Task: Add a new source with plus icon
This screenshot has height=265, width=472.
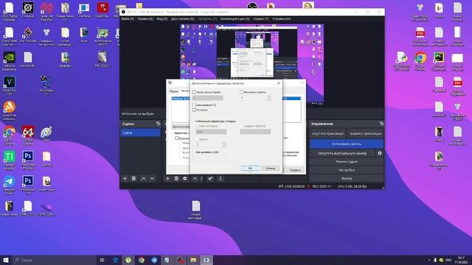Action: 167,178
